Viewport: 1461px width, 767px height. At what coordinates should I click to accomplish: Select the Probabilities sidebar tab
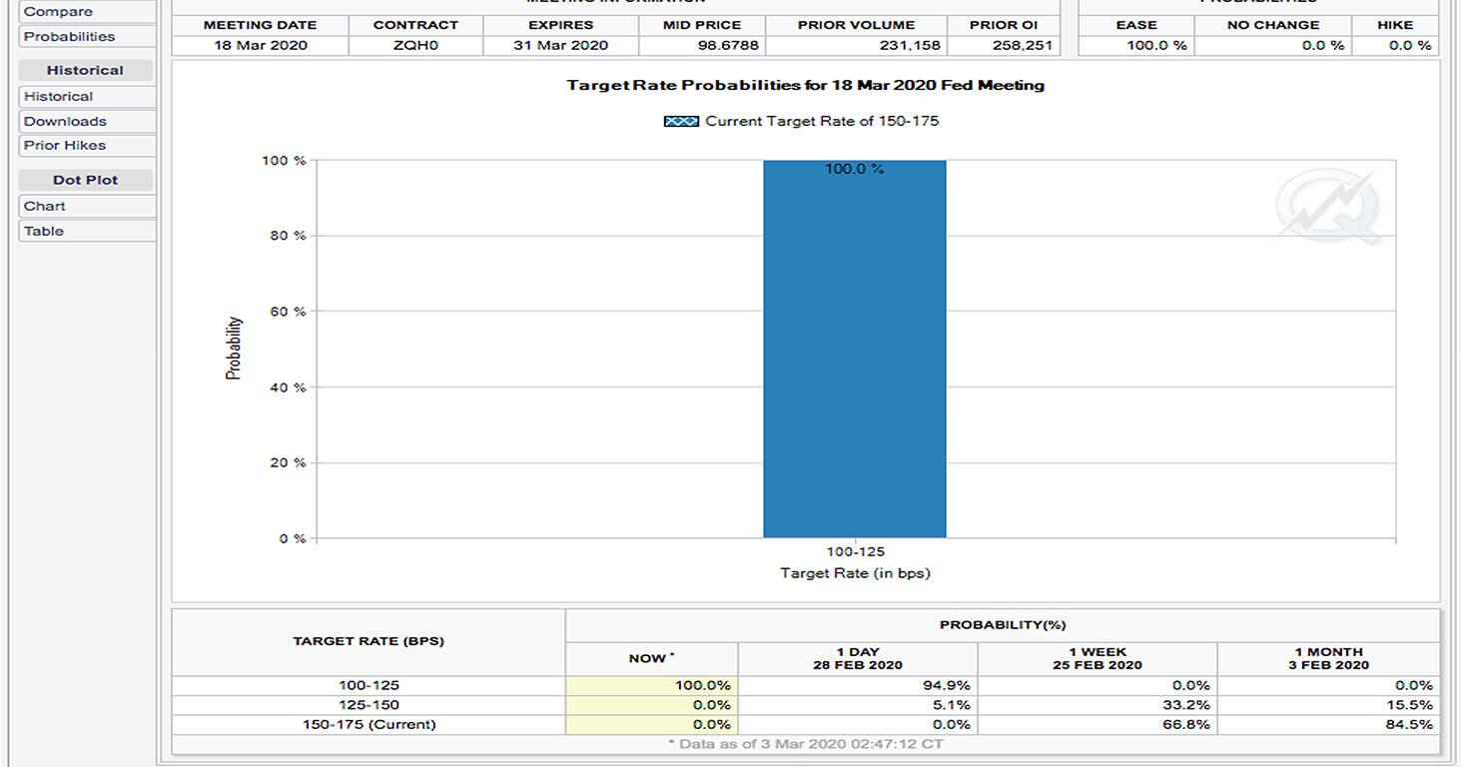(88, 37)
